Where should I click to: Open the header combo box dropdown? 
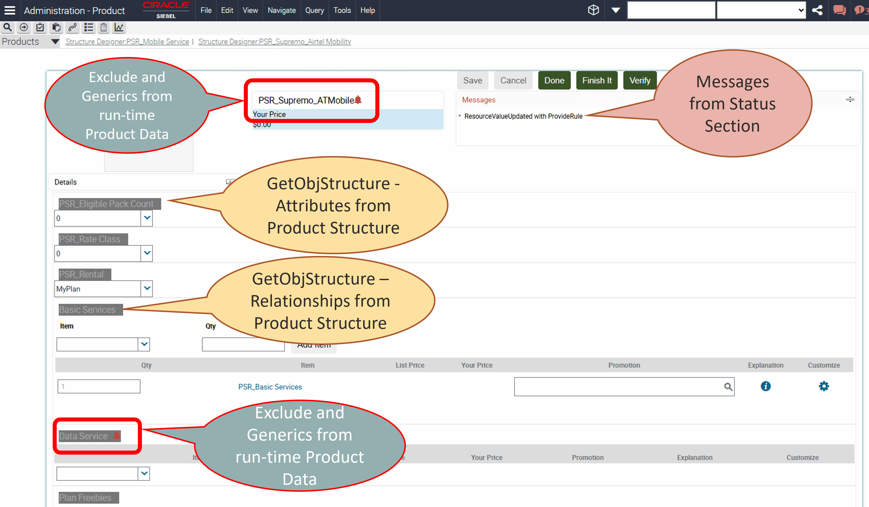[761, 10]
